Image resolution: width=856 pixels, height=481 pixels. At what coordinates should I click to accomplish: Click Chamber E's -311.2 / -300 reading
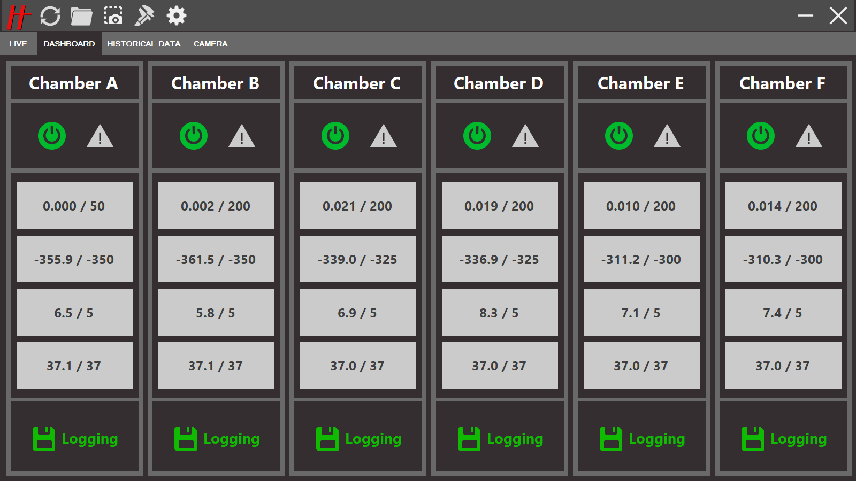coord(641,259)
